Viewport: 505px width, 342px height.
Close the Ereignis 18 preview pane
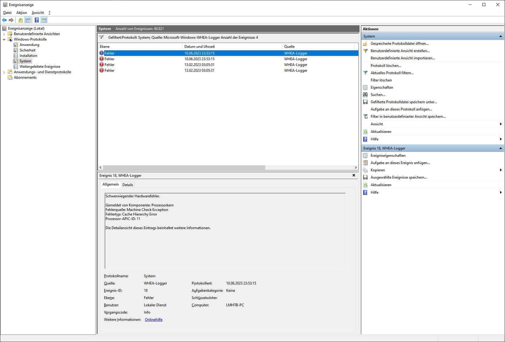pos(354,176)
